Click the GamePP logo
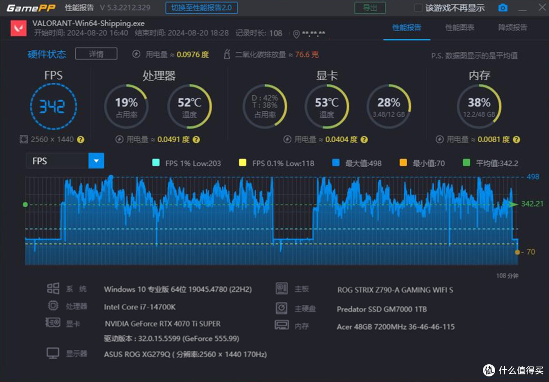Image resolution: width=549 pixels, height=382 pixels. [x=31, y=8]
